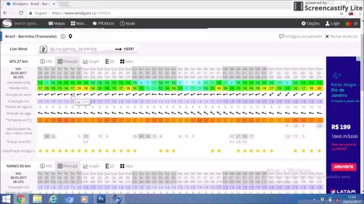Close ads with Fechar anúncios
Viewport: 364px width, 204px height.
click(341, 36)
